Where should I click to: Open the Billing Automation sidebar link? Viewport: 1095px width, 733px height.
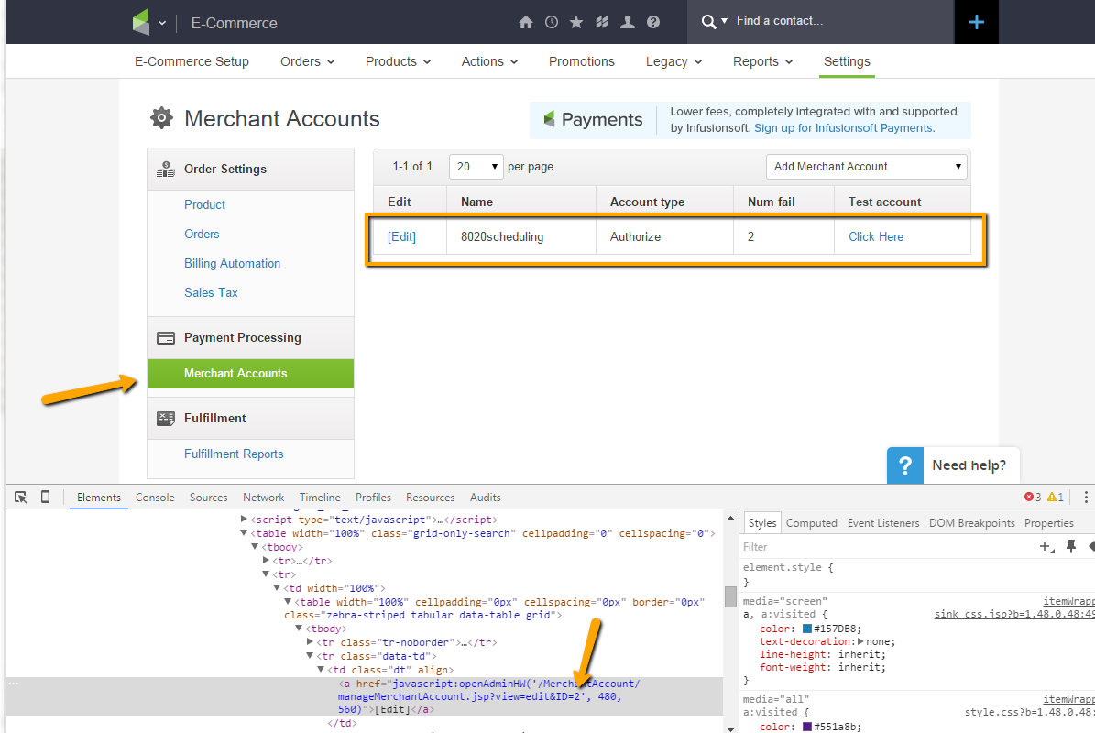click(x=233, y=263)
